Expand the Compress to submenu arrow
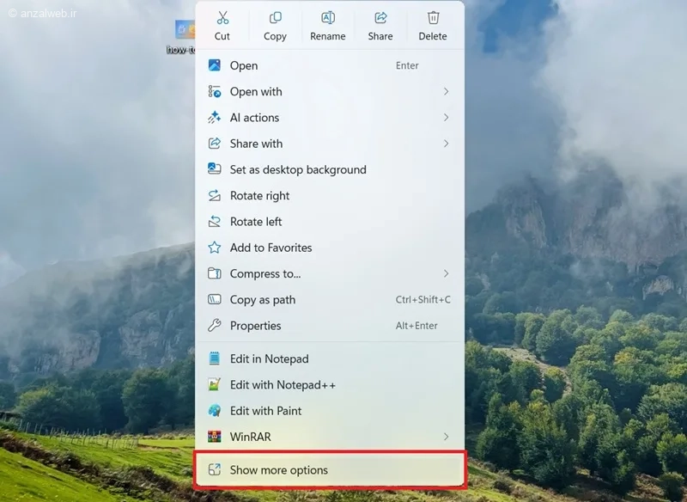This screenshot has height=502, width=687. [x=446, y=273]
